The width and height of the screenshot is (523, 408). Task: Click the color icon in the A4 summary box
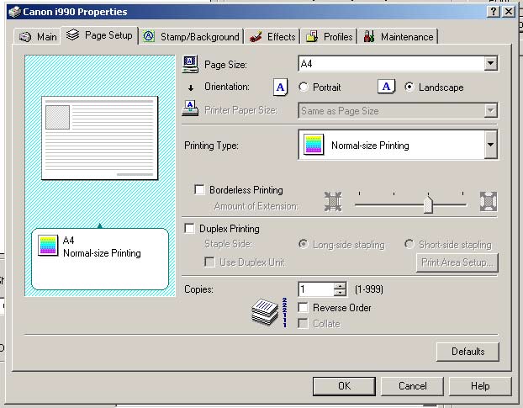(48, 246)
